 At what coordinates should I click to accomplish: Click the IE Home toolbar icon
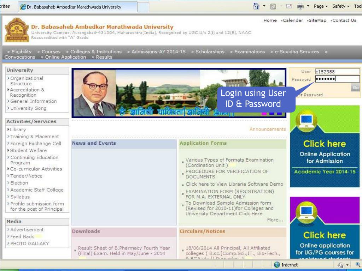[256, 6]
